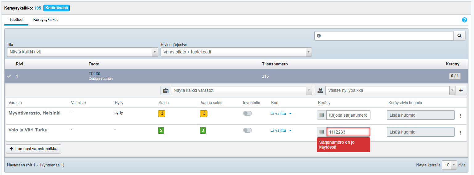Viewport: 474px width, 175px height.
Task: Click the plus icon beside shelf selector
Action: 461,90
